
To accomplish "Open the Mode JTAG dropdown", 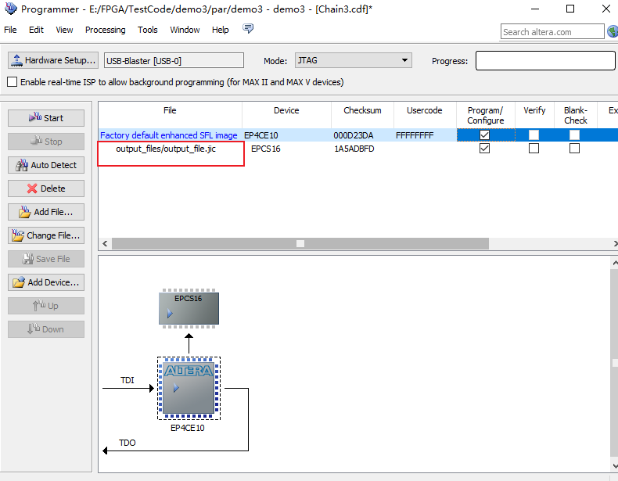I will 354,60.
